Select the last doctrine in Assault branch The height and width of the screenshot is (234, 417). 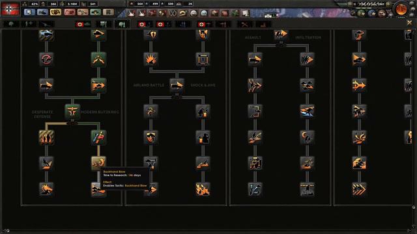click(x=255, y=189)
